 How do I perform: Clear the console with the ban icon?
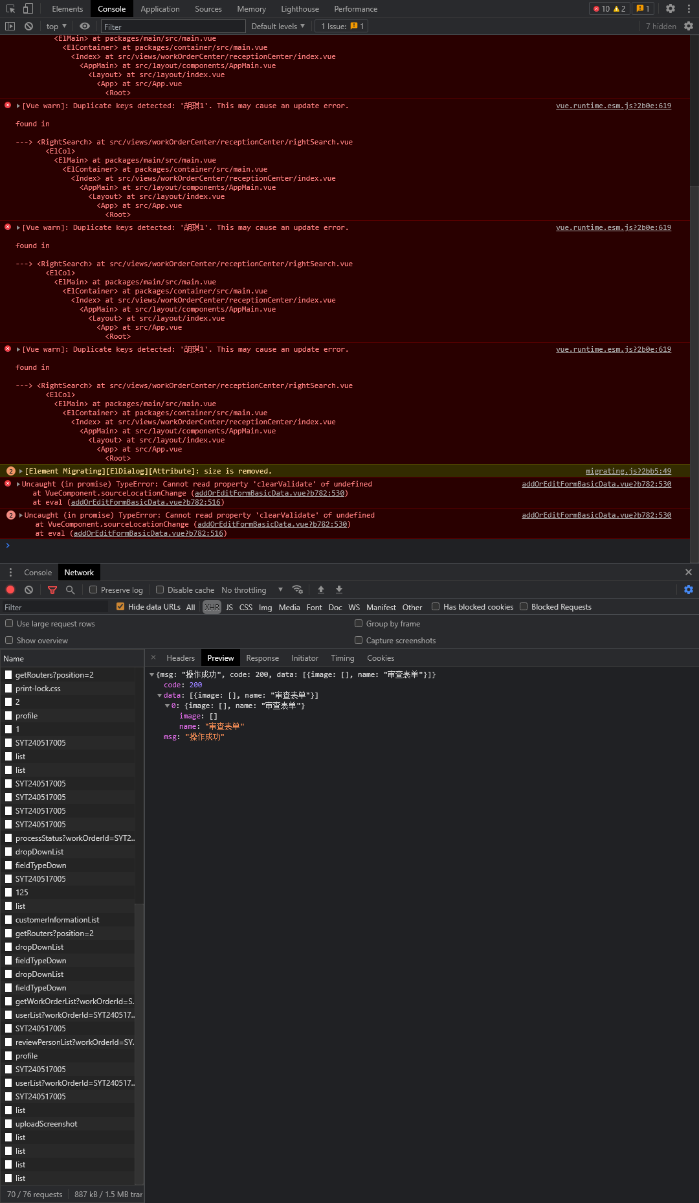click(28, 27)
